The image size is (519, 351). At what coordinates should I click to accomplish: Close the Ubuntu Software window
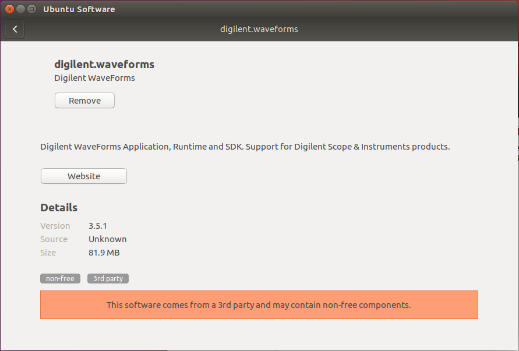tap(9, 9)
